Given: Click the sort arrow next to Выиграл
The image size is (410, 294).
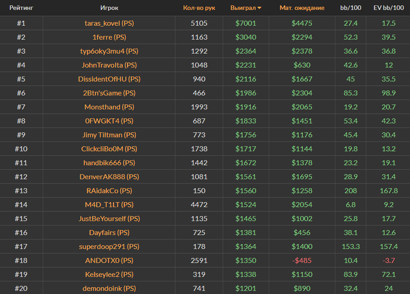Looking at the screenshot, I should (259, 8).
